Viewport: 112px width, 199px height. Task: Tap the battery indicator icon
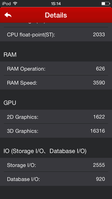tap(106, 4)
